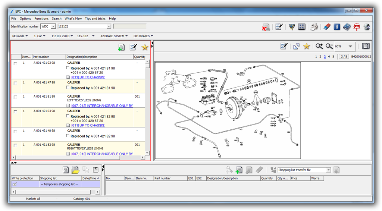Viewport: 382px width, 211px height.
Task: Click add item green-plus icon in shopping toolbar
Action: coord(239,170)
